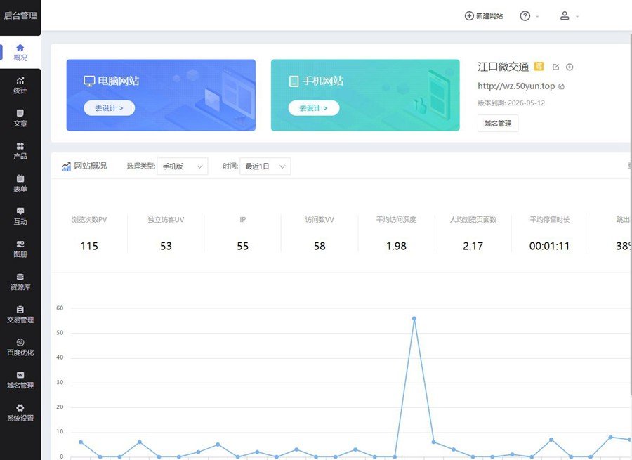Select the 文章 menu label
This screenshot has height=460, width=632.
[20, 124]
